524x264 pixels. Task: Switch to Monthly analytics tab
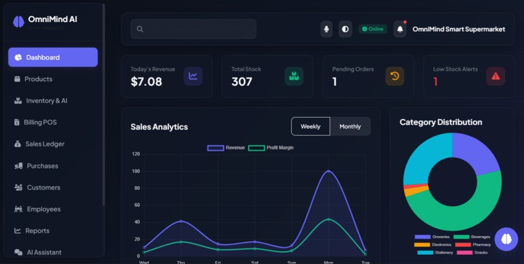click(x=350, y=126)
